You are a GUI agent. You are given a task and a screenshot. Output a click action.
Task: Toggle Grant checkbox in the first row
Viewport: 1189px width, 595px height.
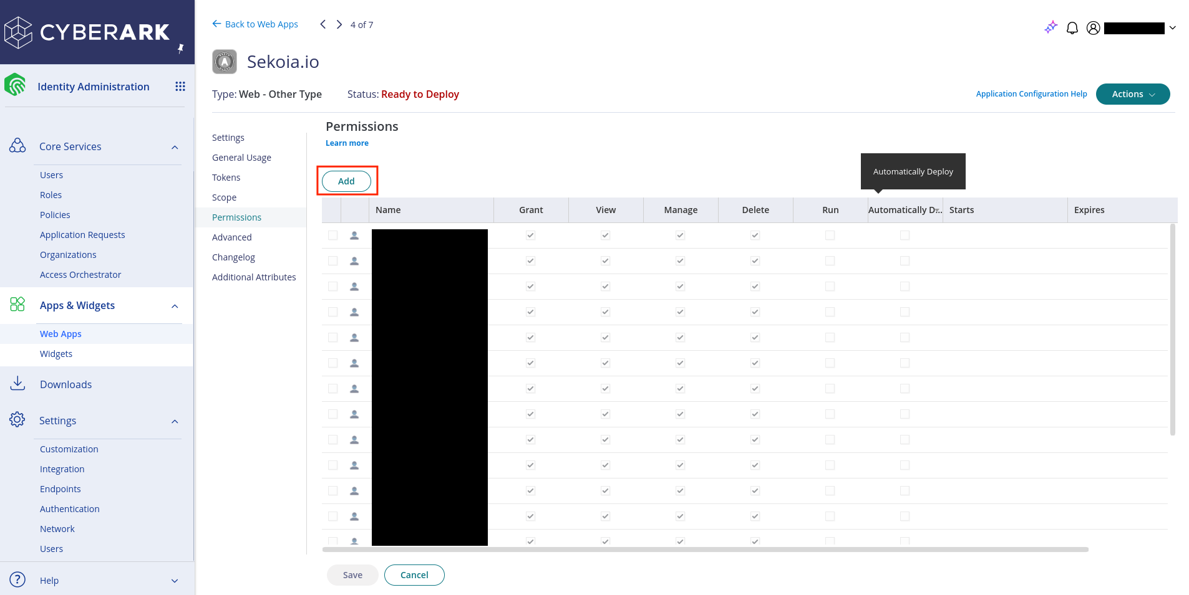point(530,236)
